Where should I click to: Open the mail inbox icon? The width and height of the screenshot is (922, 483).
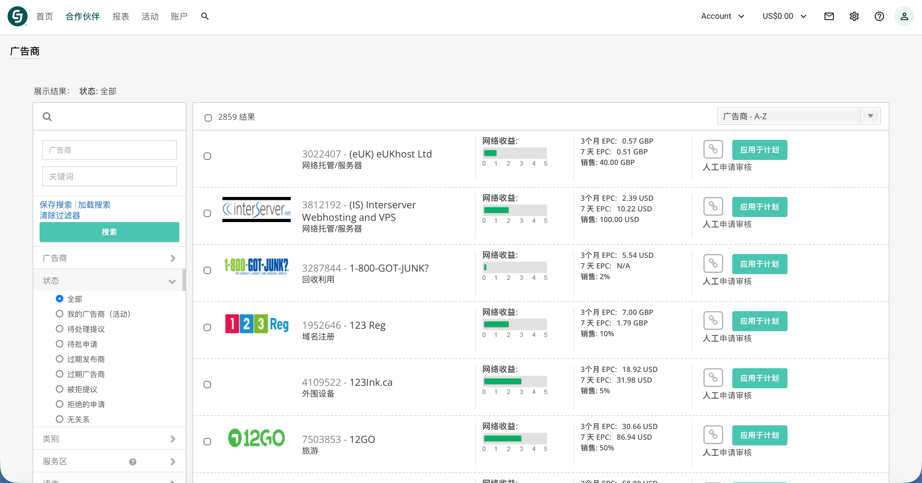pos(829,16)
